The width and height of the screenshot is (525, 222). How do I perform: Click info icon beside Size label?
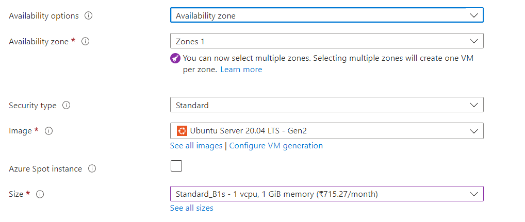40,194
